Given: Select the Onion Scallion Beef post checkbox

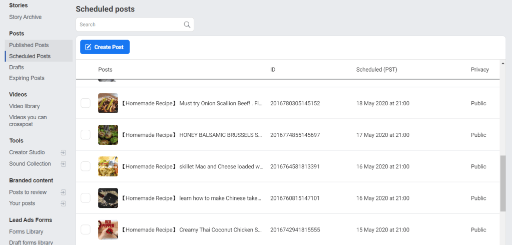Looking at the screenshot, I should pyautogui.click(x=86, y=103).
